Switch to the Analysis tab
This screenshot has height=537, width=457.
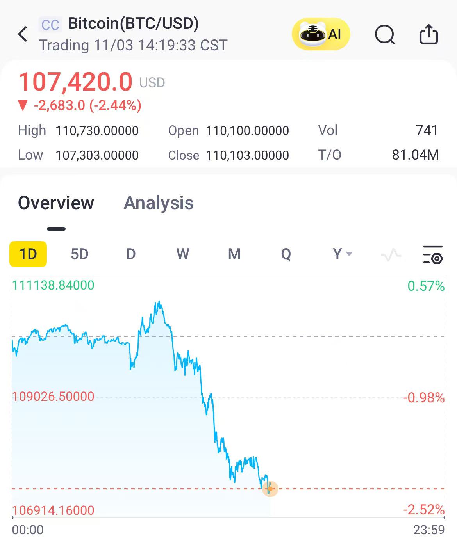[159, 203]
